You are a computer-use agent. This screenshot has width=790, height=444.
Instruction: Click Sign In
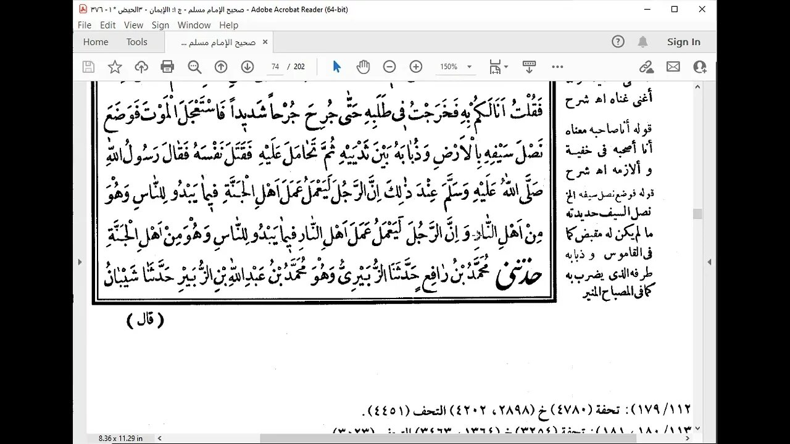point(683,42)
